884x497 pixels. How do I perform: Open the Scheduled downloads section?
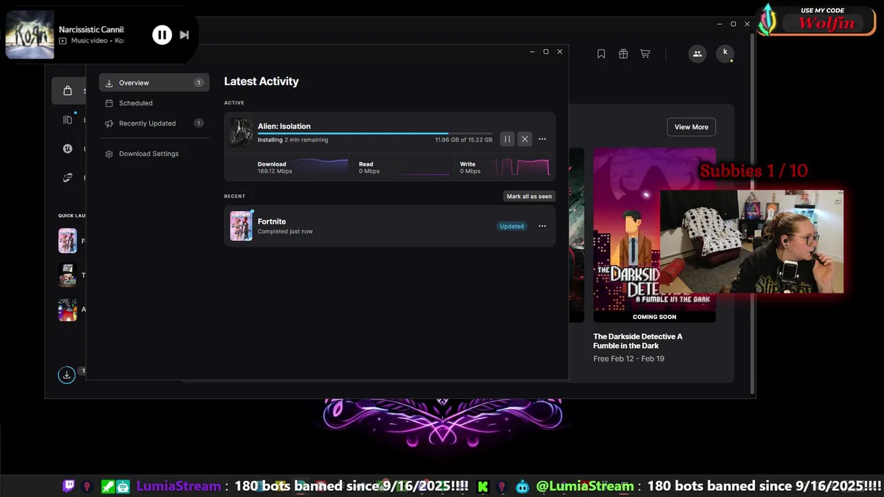(154, 103)
